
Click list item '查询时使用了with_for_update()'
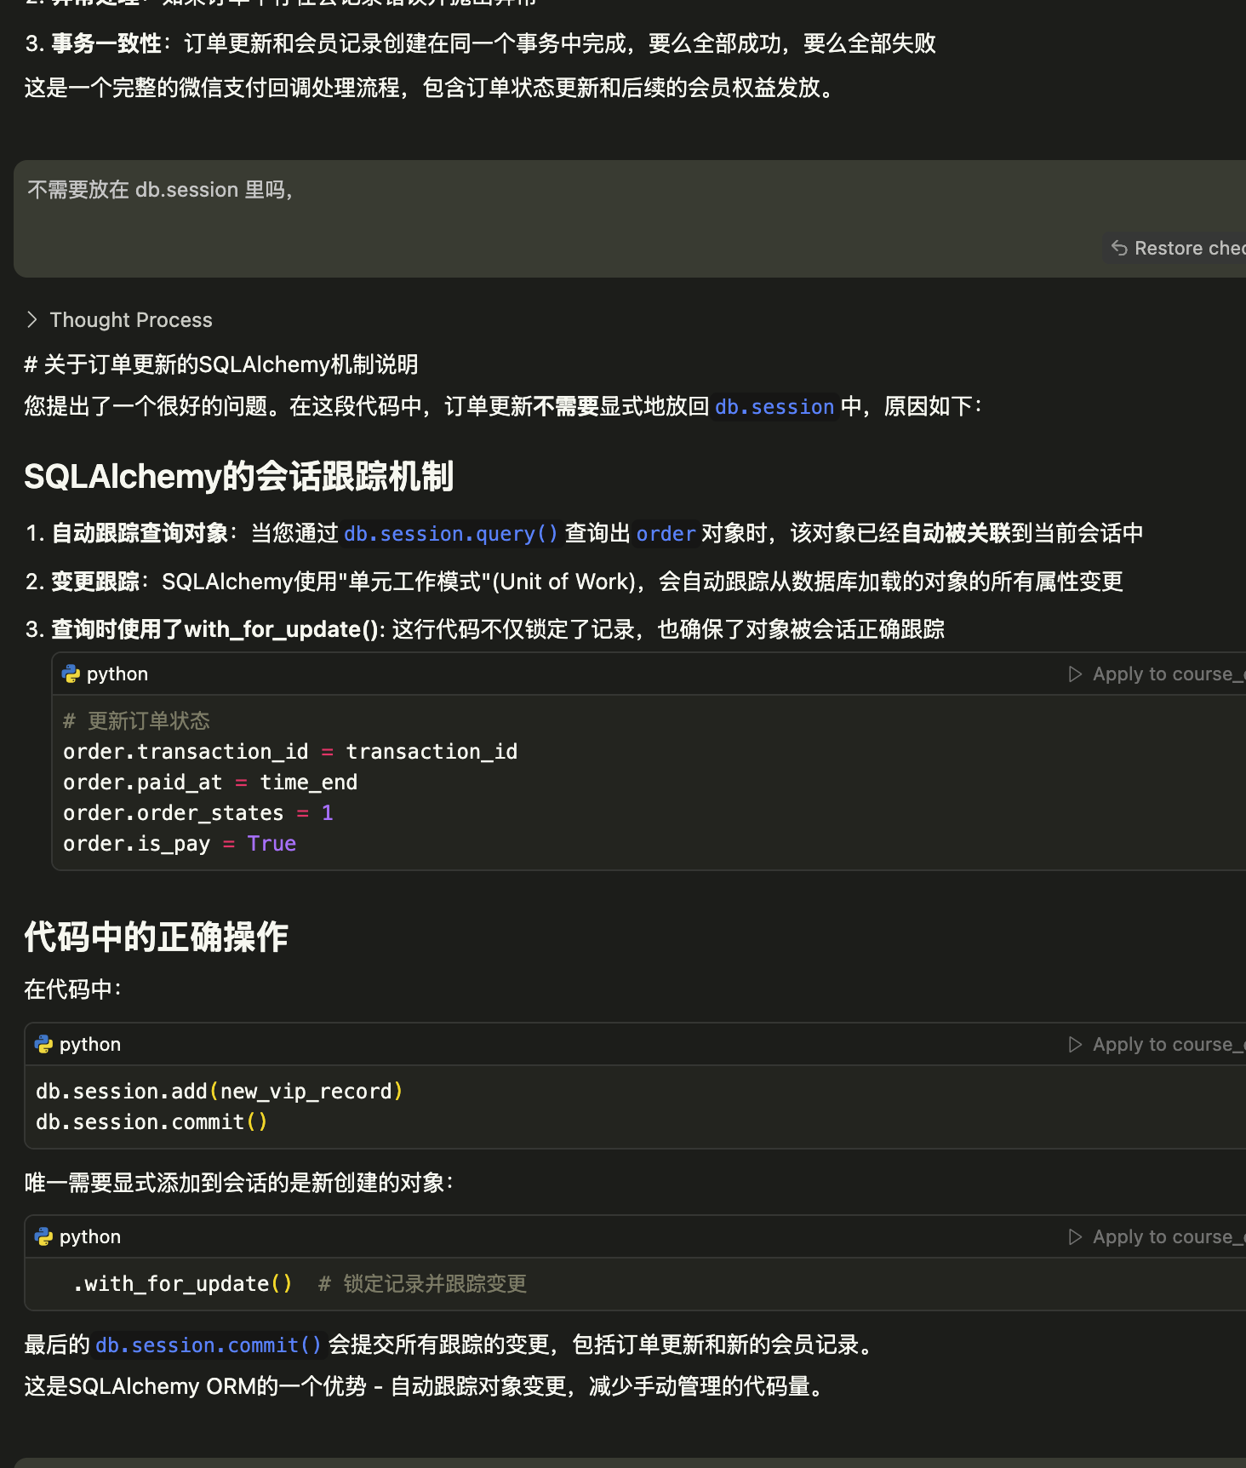(x=485, y=629)
